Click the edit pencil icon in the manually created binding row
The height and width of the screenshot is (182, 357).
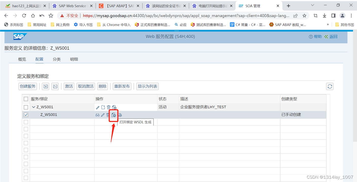[103, 115]
